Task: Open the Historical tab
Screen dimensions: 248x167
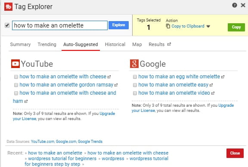Action: (115, 44)
